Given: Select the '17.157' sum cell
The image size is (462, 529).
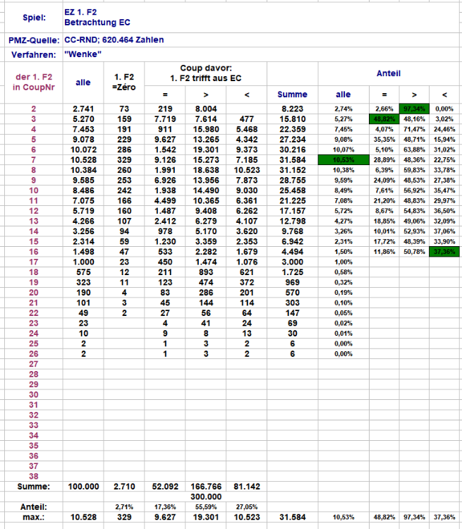Looking at the screenshot, I should click(292, 211).
